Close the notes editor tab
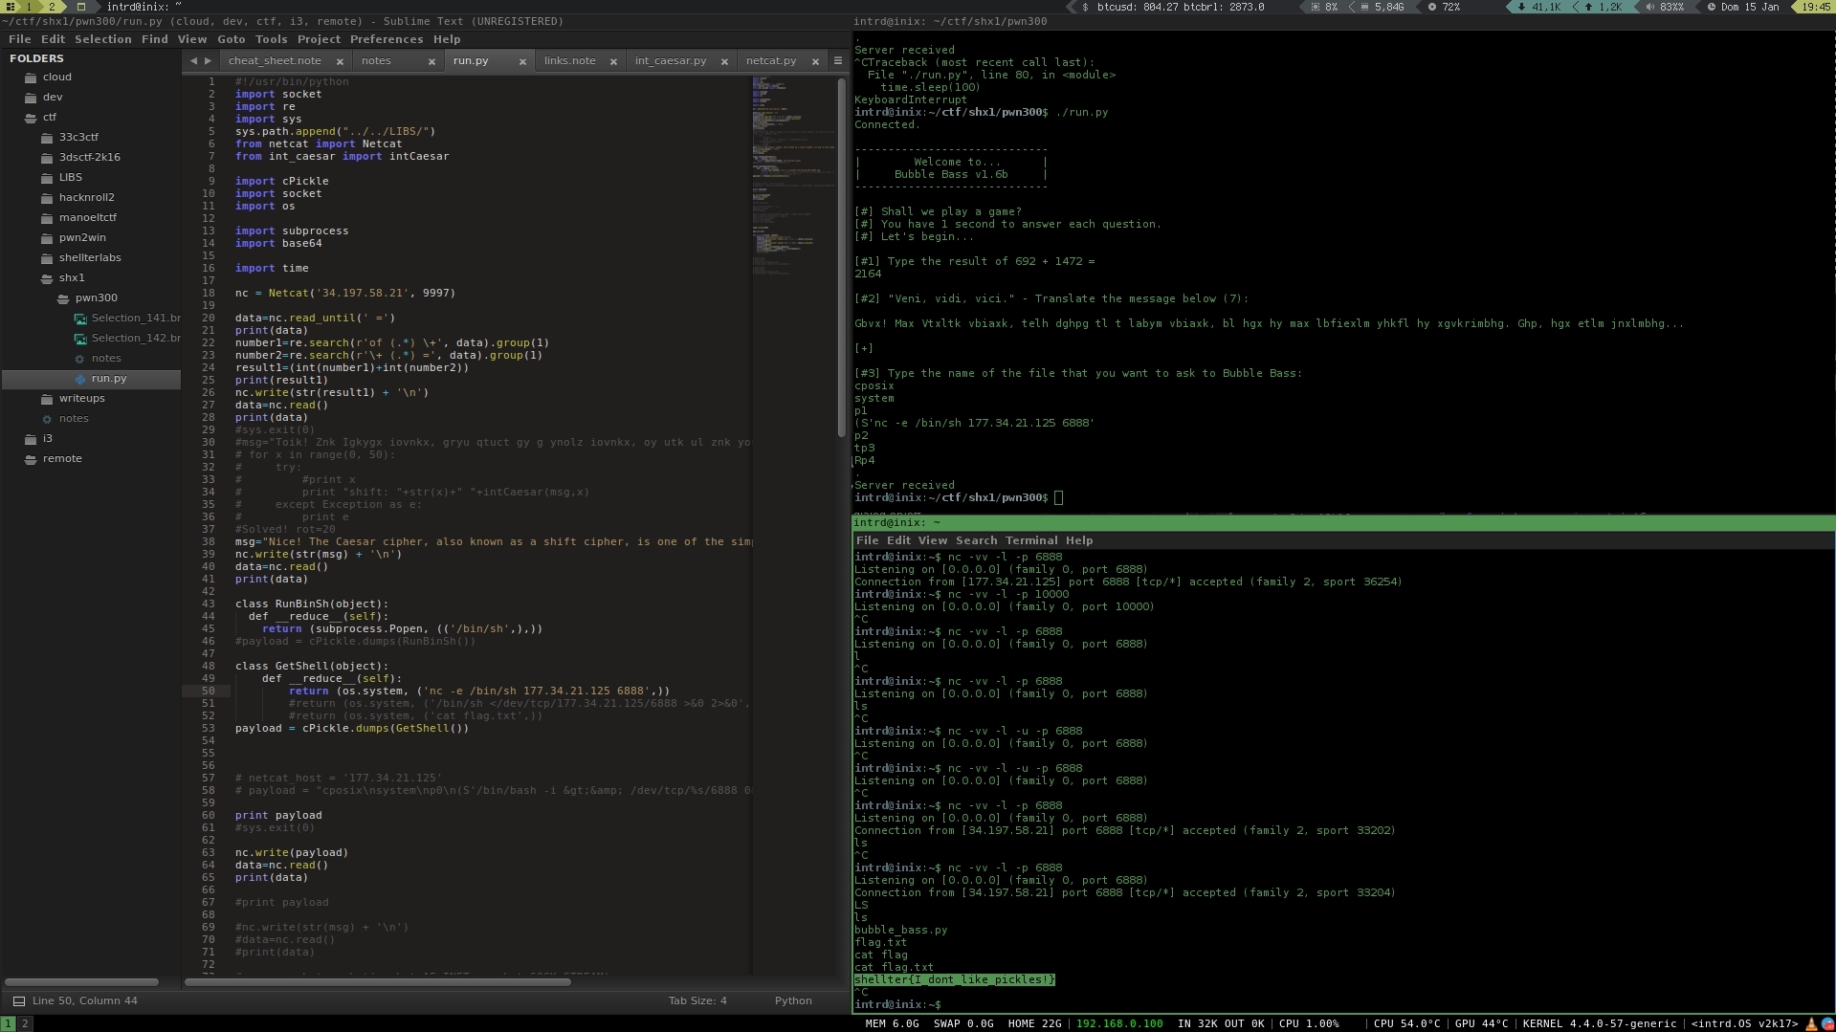This screenshot has width=1836, height=1032. [431, 61]
